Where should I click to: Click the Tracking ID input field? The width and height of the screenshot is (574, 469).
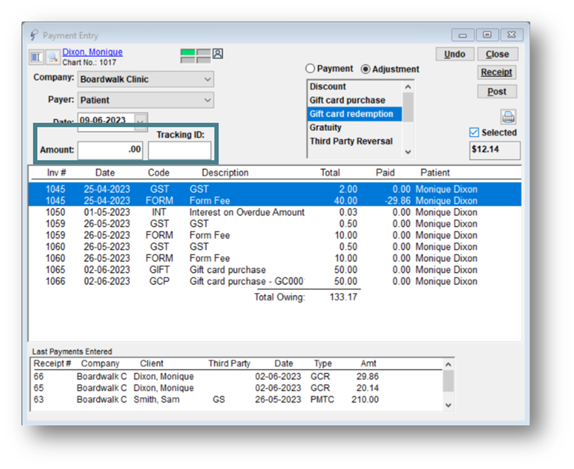(180, 151)
